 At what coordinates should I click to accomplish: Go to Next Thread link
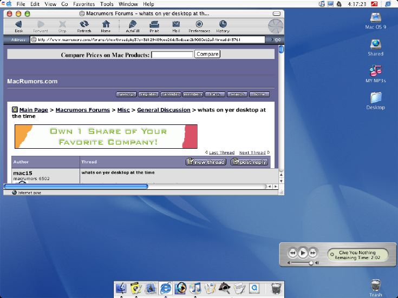click(252, 153)
